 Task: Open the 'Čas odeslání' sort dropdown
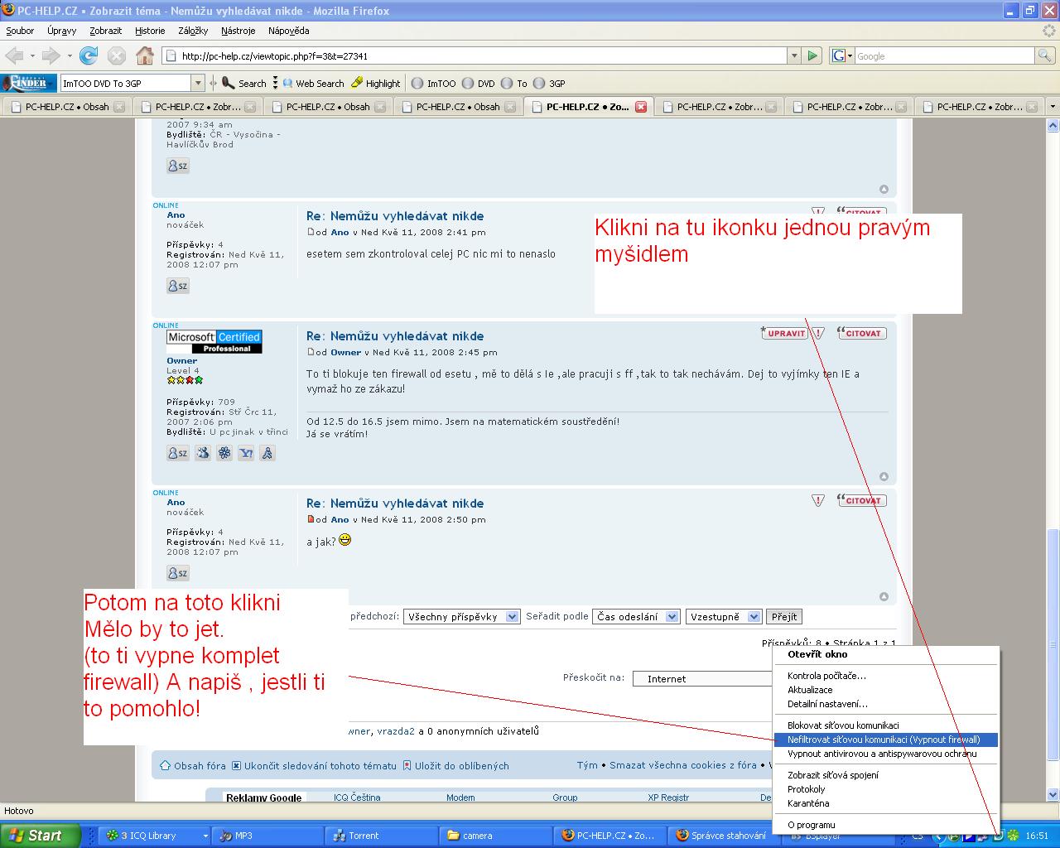(x=636, y=616)
